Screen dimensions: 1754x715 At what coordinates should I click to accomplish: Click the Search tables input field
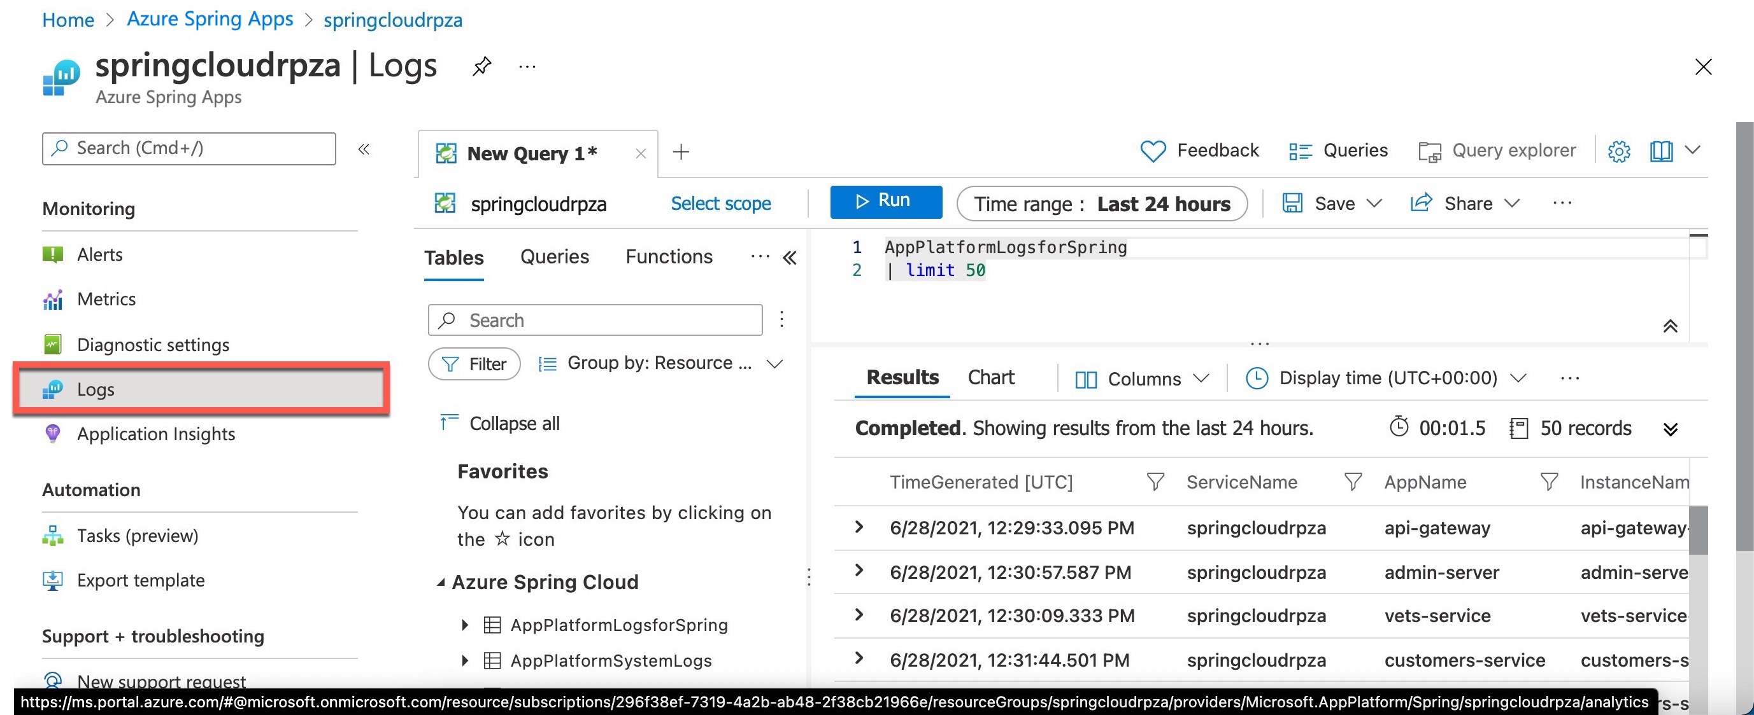[x=594, y=320]
